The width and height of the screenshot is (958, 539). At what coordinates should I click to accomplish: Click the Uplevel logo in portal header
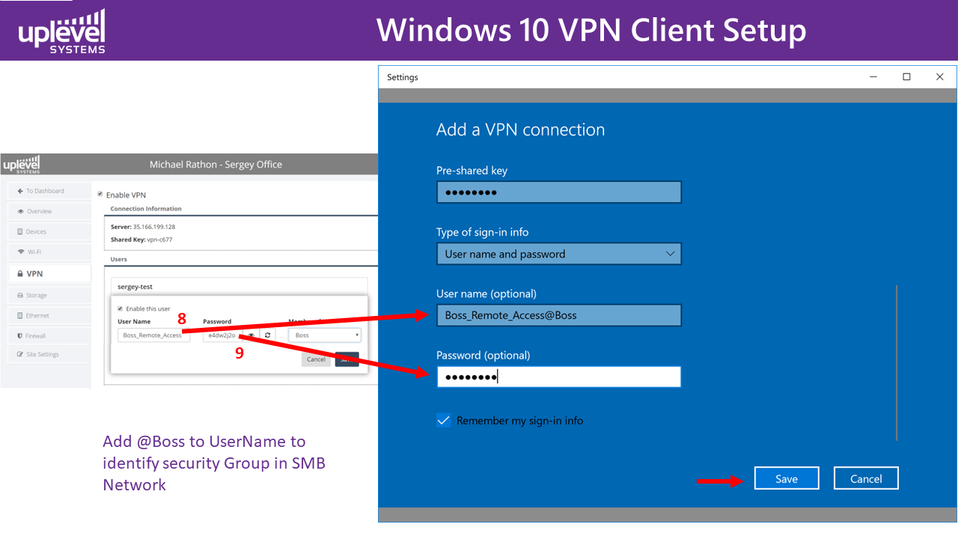click(22, 163)
